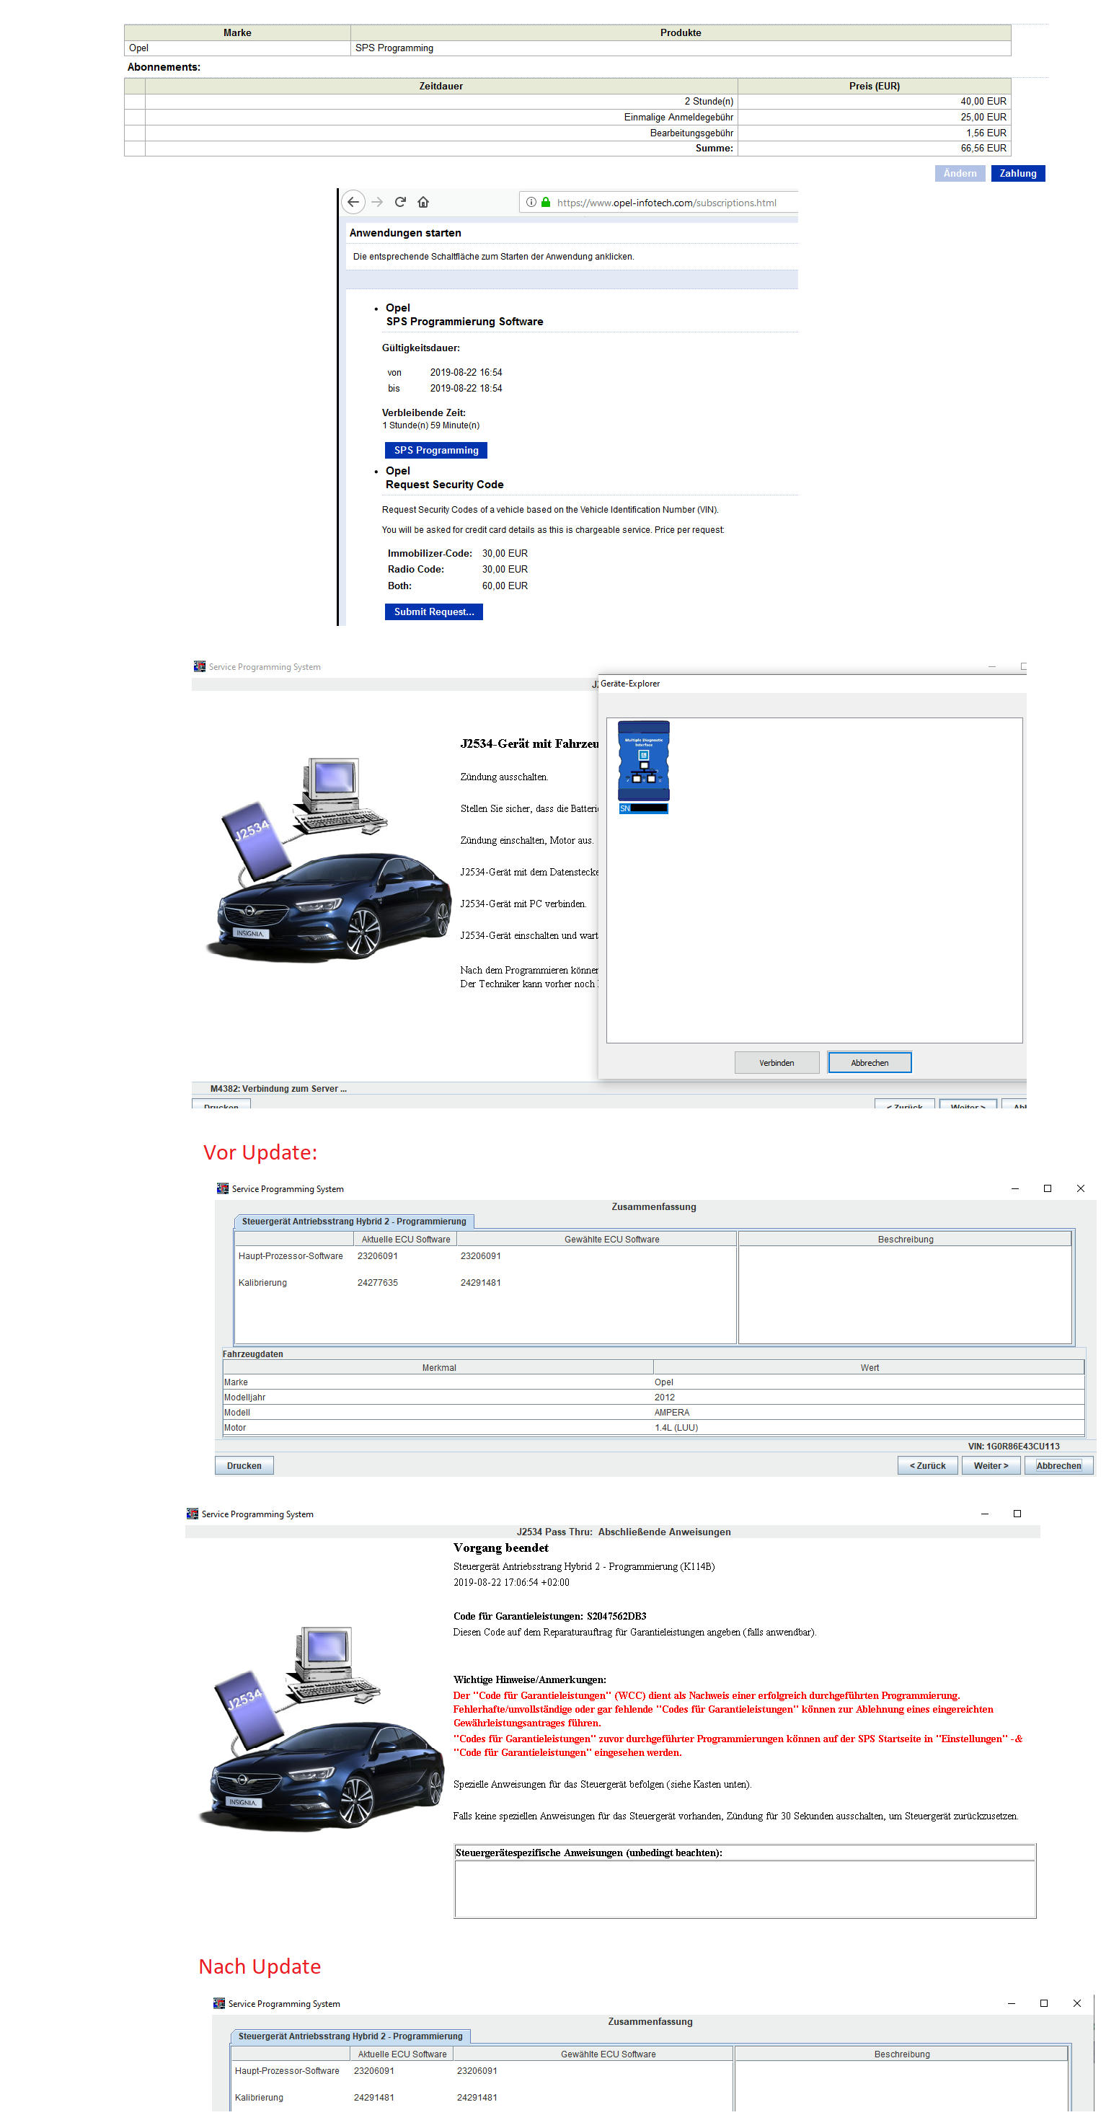
Task: Click the SPS app icon in Nach Update window
Action: [219, 2003]
